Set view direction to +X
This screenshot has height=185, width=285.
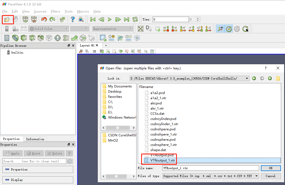(166, 29)
